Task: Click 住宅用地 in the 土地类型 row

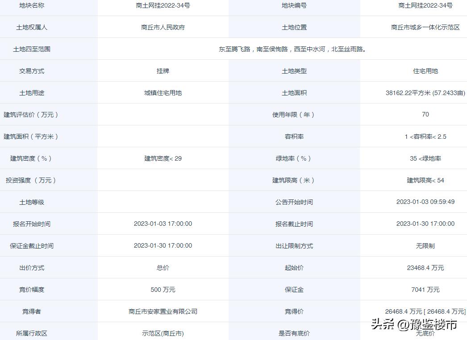Action: [425, 70]
